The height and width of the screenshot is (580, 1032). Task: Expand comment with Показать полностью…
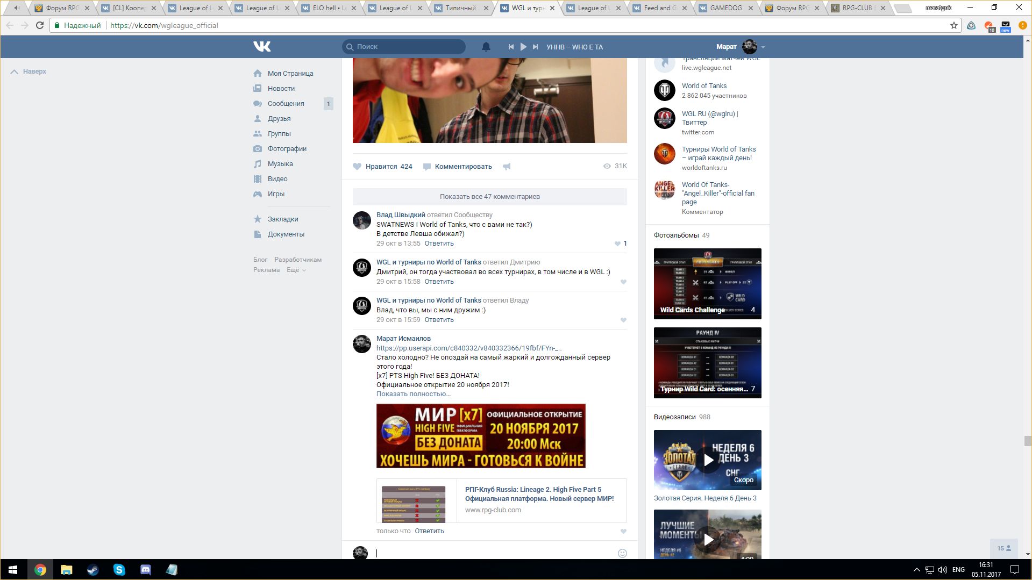pyautogui.click(x=413, y=394)
